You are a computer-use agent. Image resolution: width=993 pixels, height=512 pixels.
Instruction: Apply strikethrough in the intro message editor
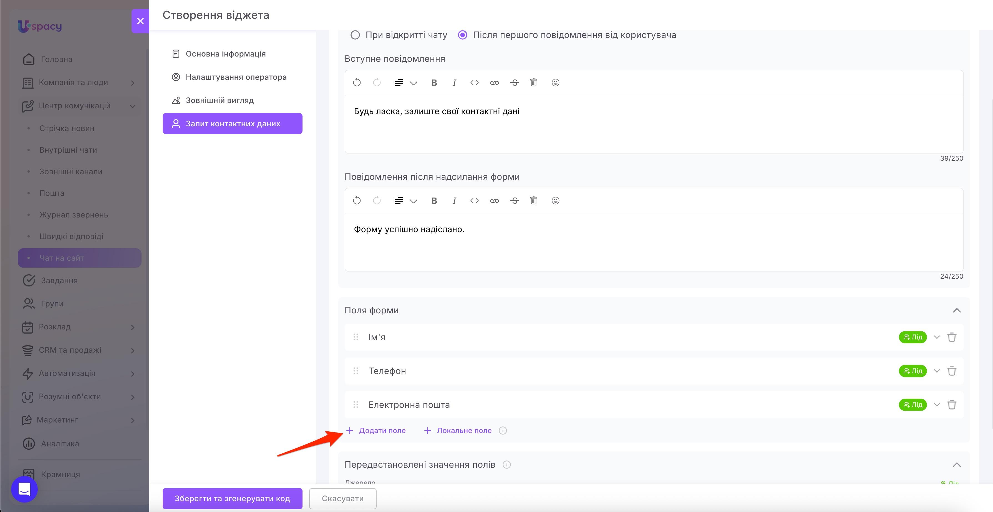point(515,83)
